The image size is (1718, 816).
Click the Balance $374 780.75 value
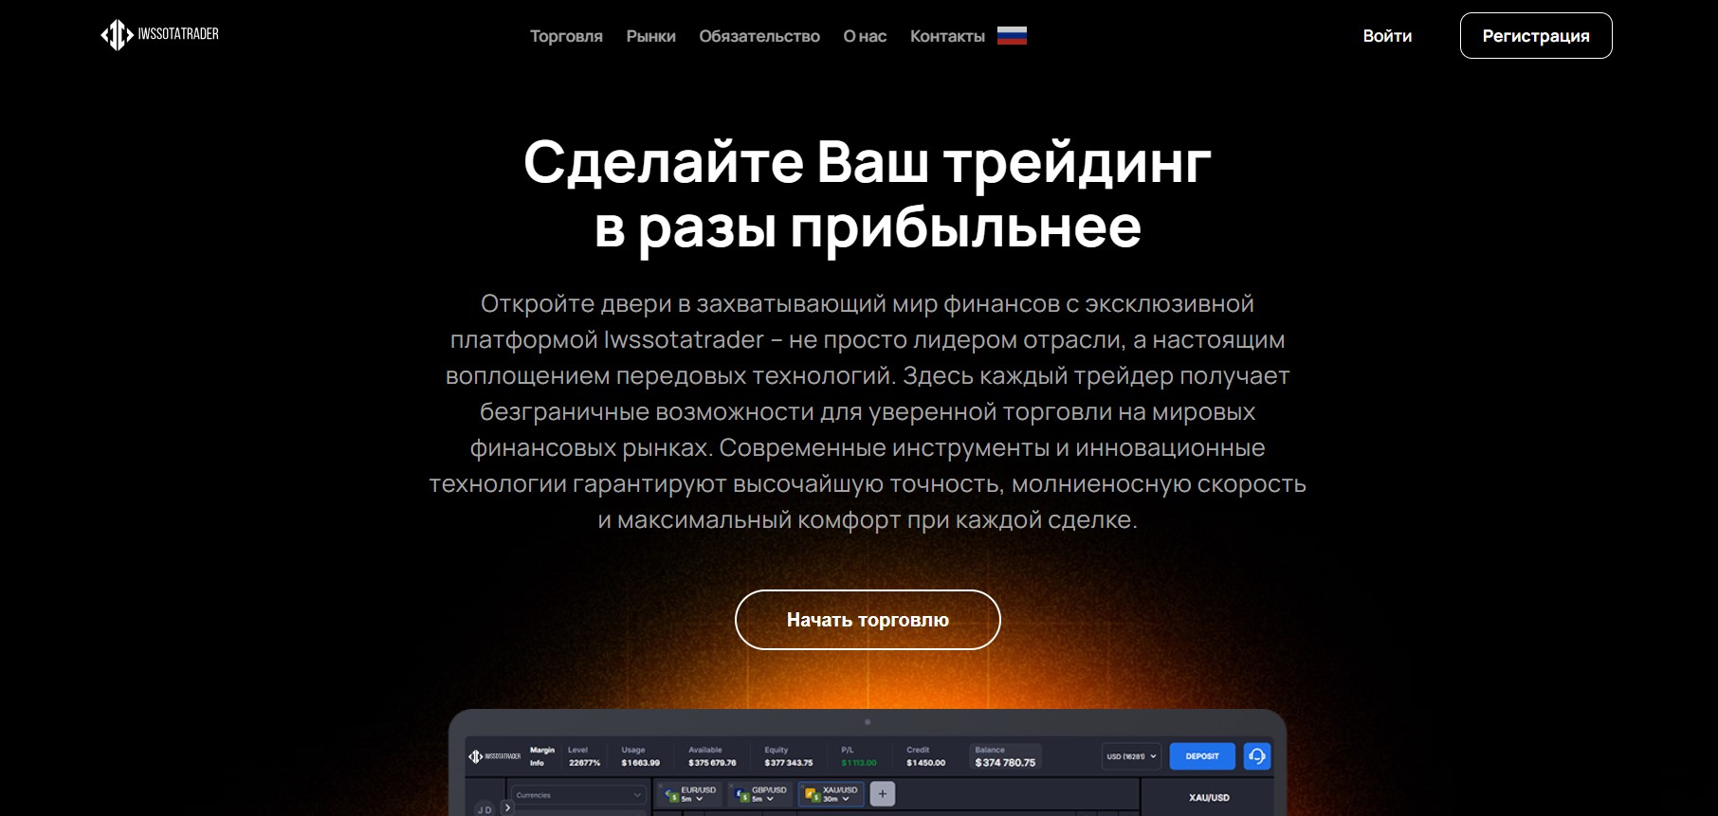(1005, 763)
